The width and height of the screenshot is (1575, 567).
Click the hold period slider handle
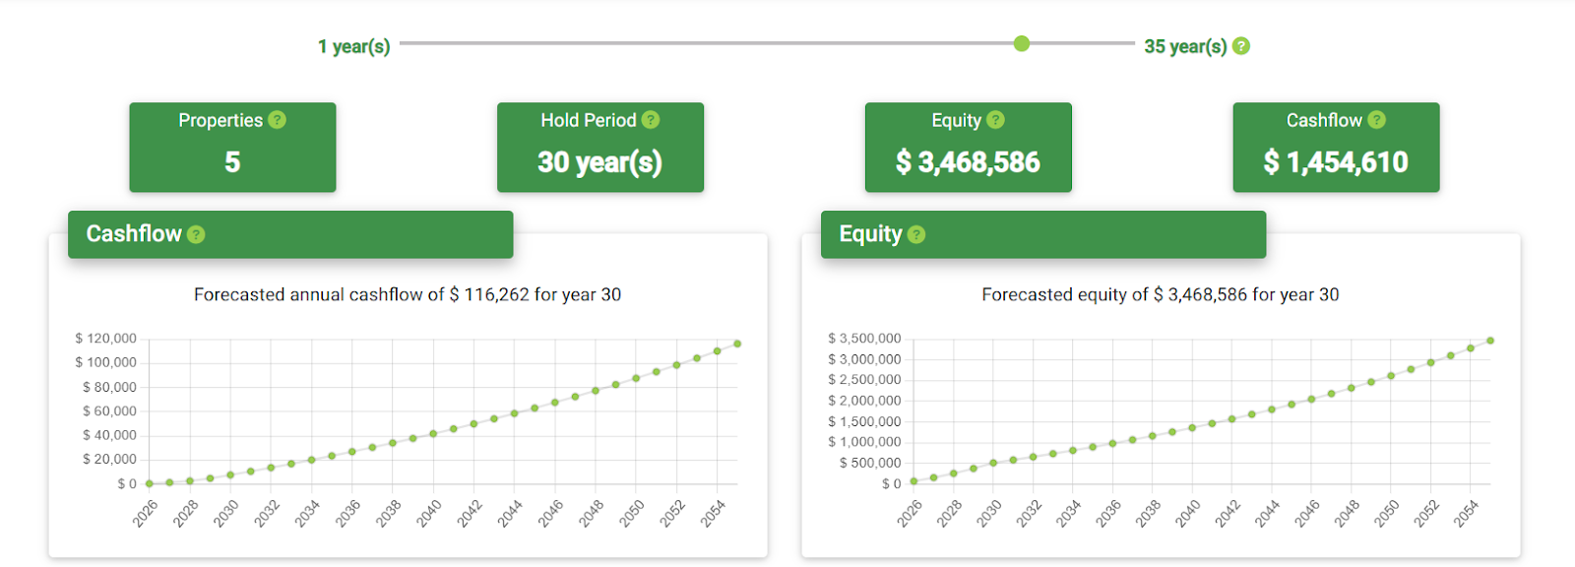click(1022, 43)
